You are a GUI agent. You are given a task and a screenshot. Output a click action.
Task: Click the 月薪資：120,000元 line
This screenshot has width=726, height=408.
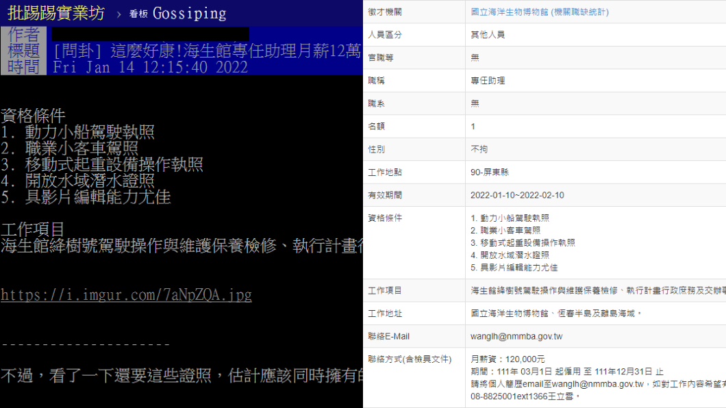(508, 359)
